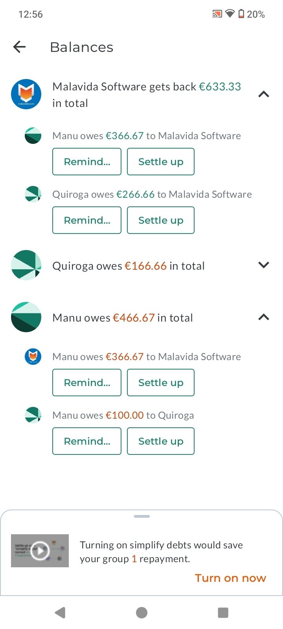Open recent apps with square button
The width and height of the screenshot is (283, 629).
tap(223, 612)
